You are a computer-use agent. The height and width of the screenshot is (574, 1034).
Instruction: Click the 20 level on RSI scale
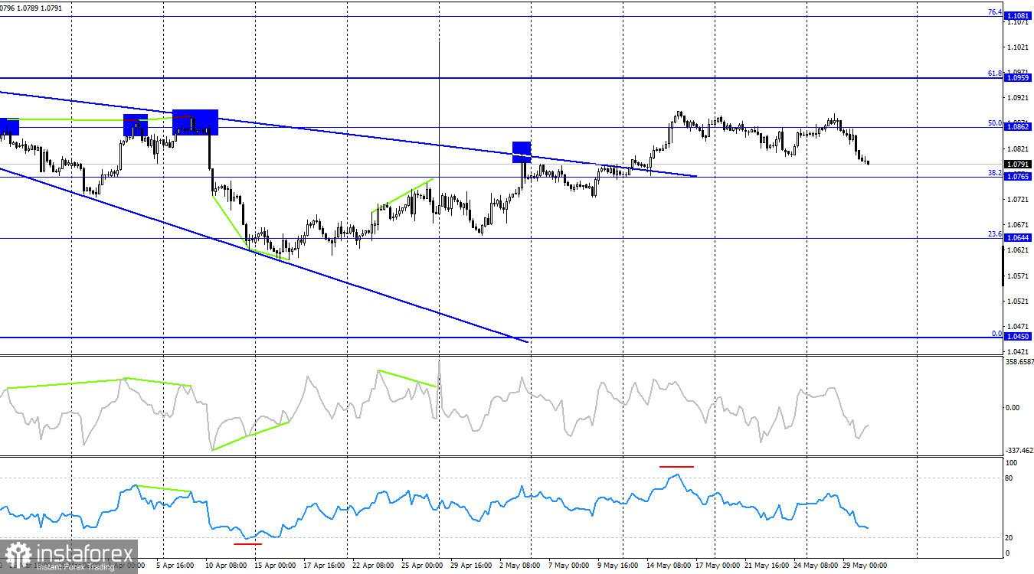pos(1009,538)
